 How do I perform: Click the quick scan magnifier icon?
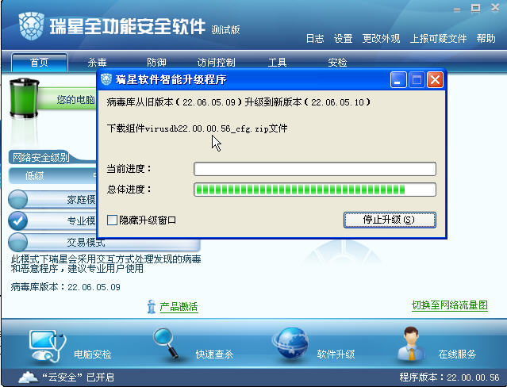167,343
